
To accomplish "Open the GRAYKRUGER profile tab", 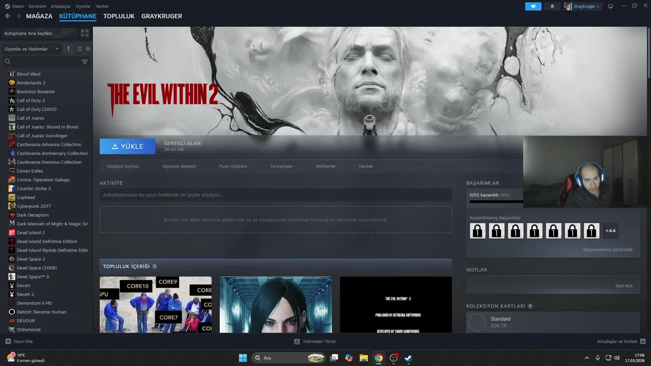I will click(x=162, y=16).
